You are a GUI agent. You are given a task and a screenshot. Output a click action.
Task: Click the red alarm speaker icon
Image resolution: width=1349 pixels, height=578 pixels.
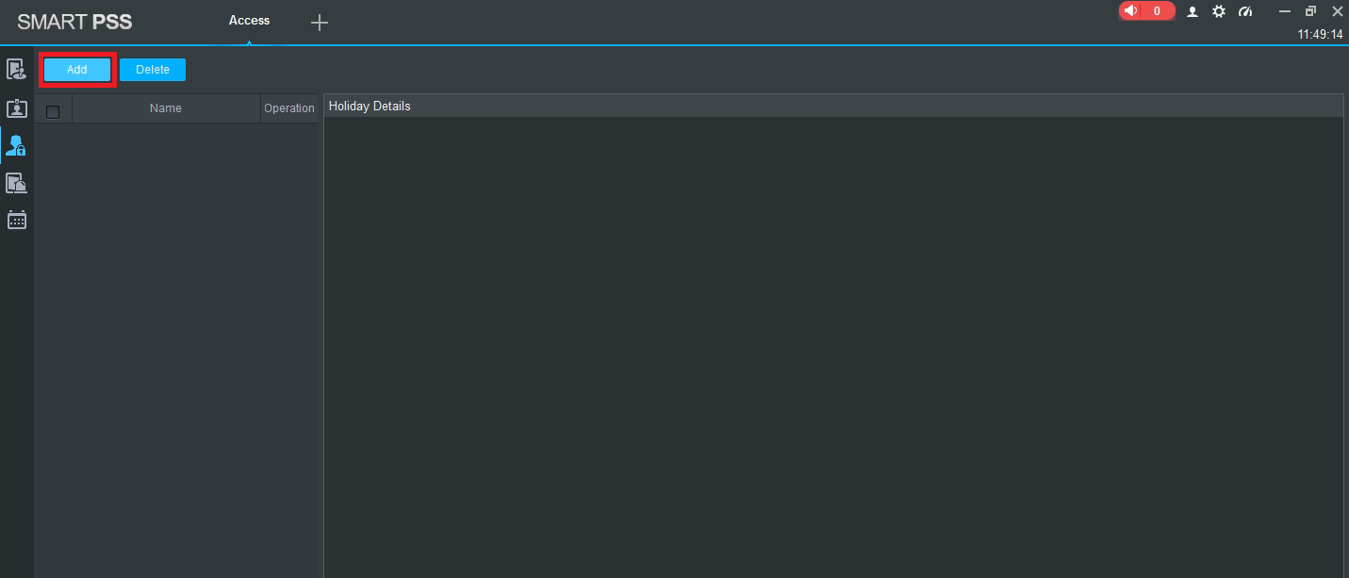tap(1131, 11)
